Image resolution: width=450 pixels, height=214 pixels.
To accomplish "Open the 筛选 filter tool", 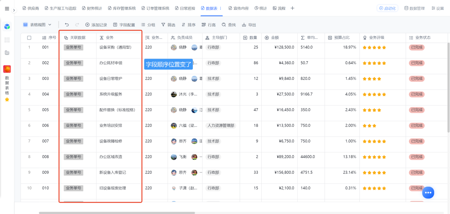I will (168, 25).
